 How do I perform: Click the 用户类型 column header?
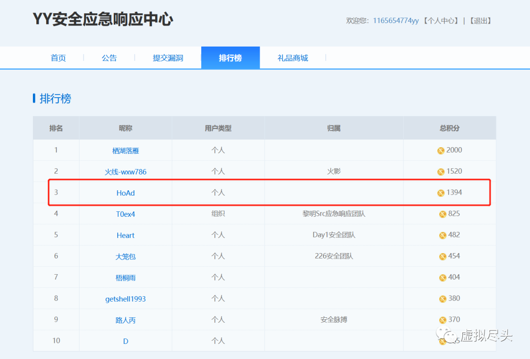[218, 128]
